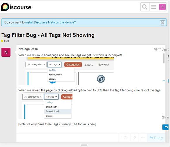170x147 pixels.
Task: Open the Discourse logo home link
Action: (x=16, y=7)
